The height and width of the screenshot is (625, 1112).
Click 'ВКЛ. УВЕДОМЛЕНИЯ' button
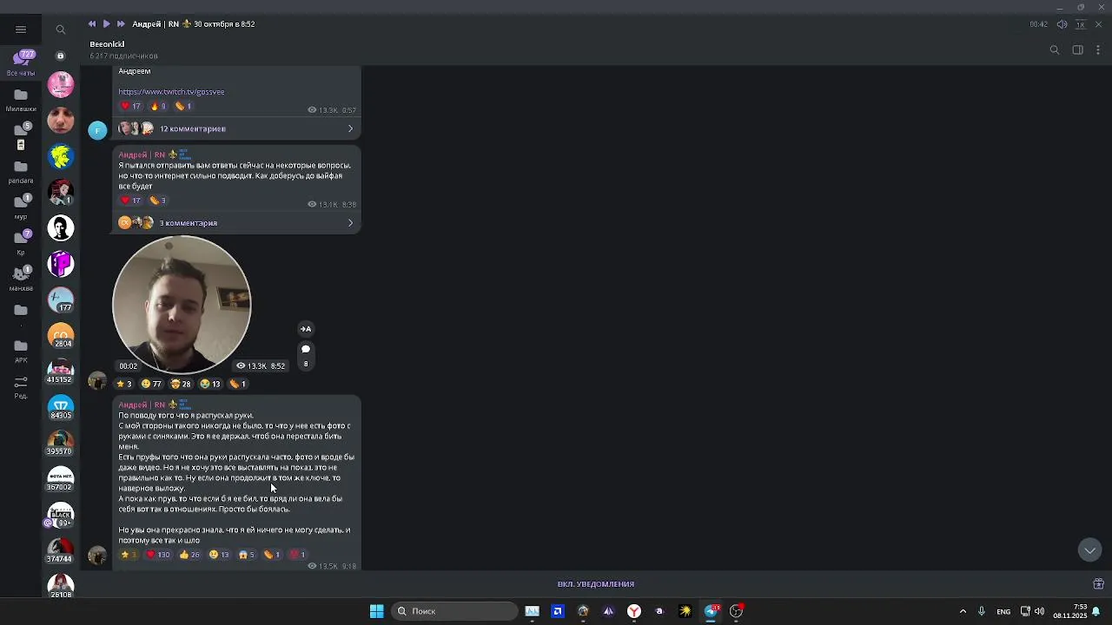pyautogui.click(x=596, y=584)
